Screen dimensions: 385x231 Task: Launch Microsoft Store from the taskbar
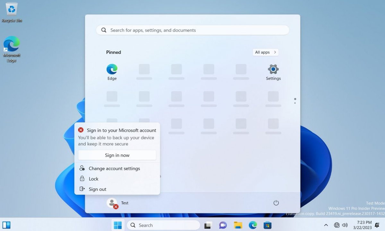click(268, 225)
